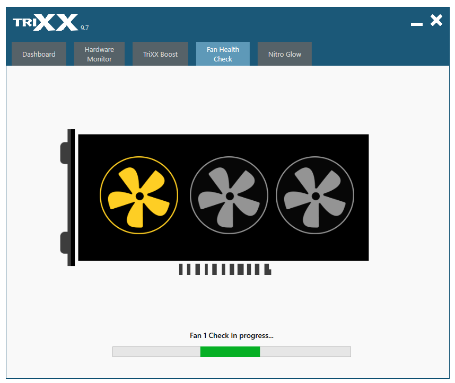
Task: Click the middle gray fan icon
Action: pos(229,195)
